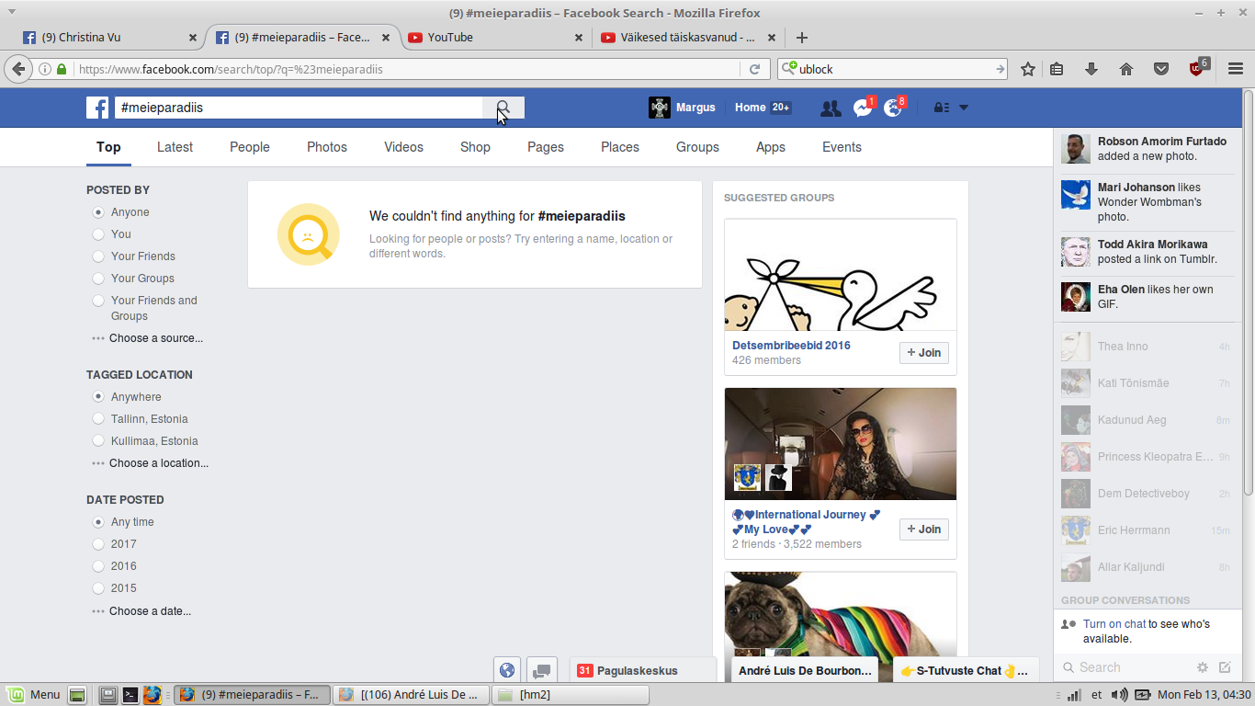The image size is (1255, 706).
Task: Open the stork group cover thumbnail
Action: click(x=840, y=275)
